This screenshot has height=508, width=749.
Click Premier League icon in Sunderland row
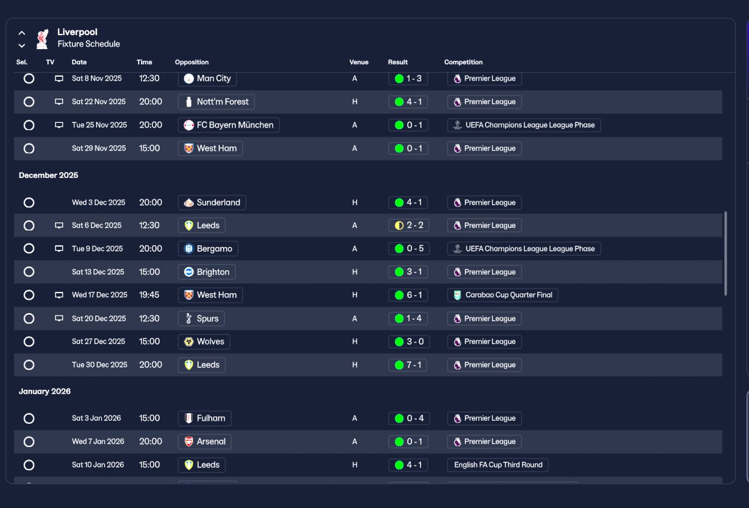pos(458,202)
